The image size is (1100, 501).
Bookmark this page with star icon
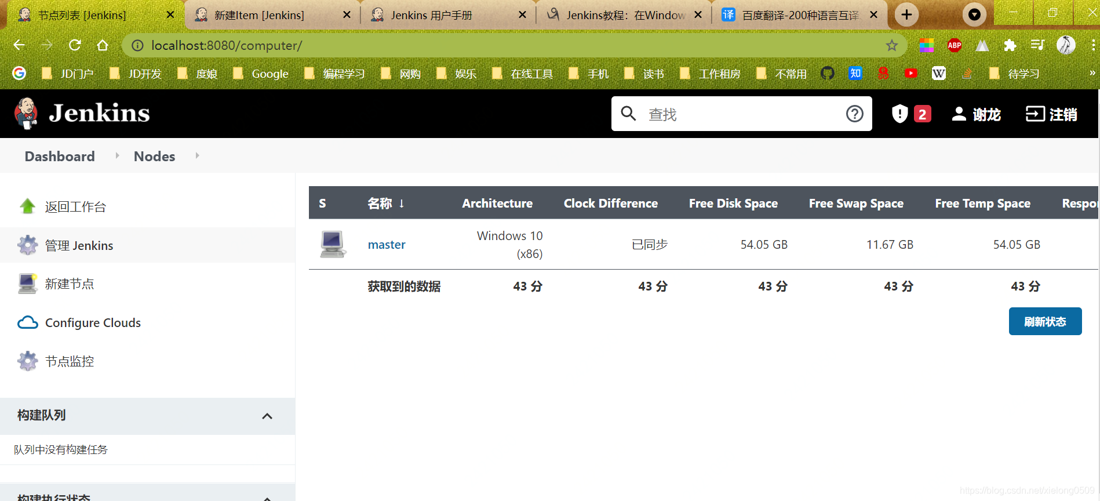891,45
